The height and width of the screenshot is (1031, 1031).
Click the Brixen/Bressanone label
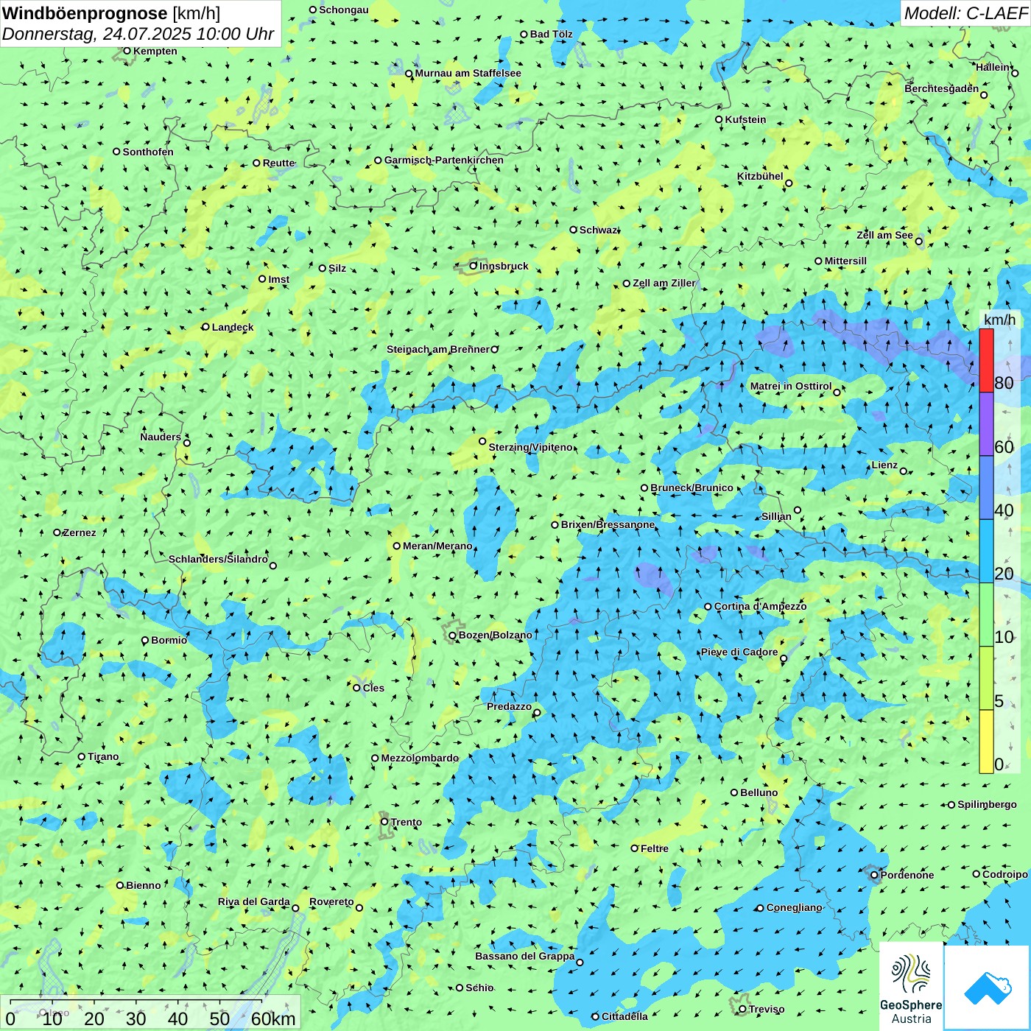click(x=608, y=524)
